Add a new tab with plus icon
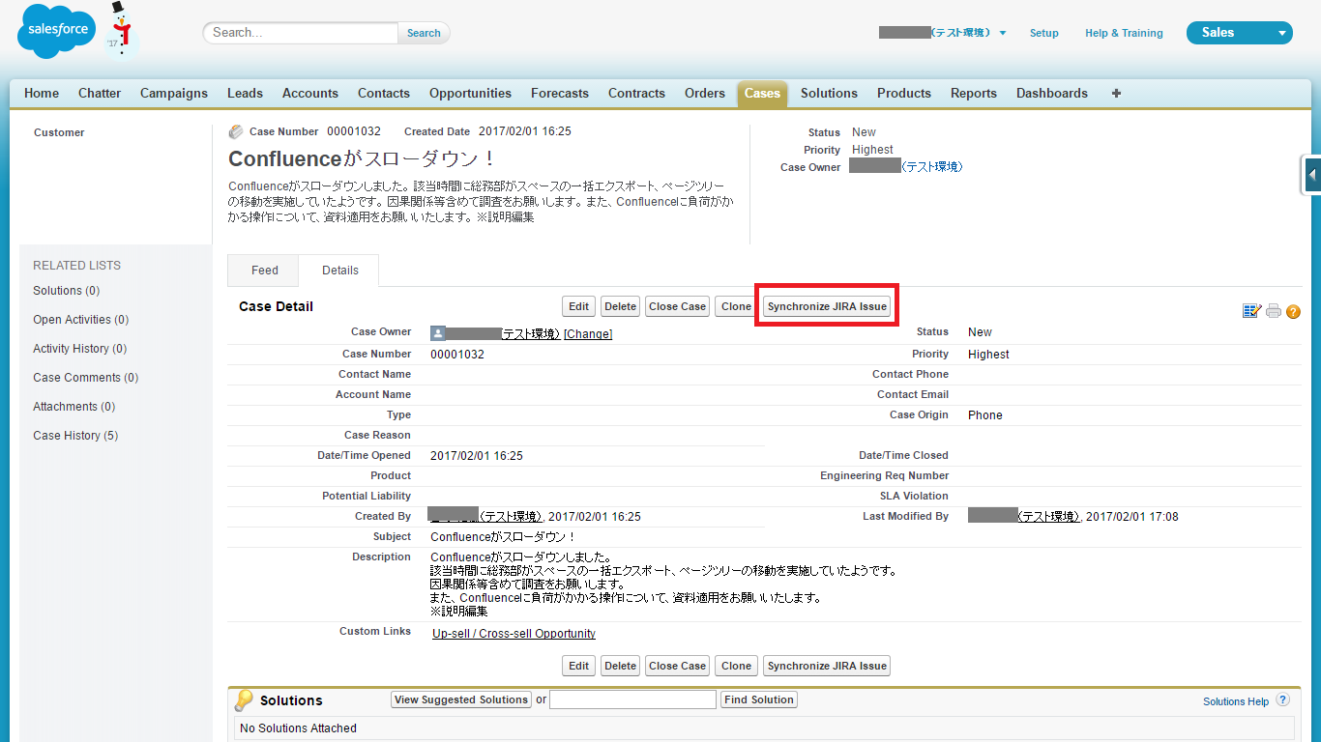Viewport: 1321px width, 742px height. pos(1116,94)
